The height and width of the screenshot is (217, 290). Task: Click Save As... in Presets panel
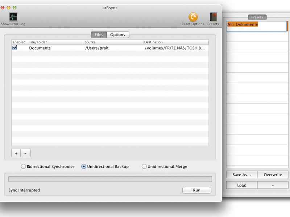(x=242, y=175)
